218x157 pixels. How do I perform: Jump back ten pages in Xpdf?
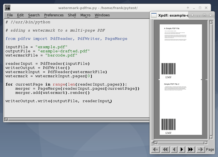pos(165,150)
